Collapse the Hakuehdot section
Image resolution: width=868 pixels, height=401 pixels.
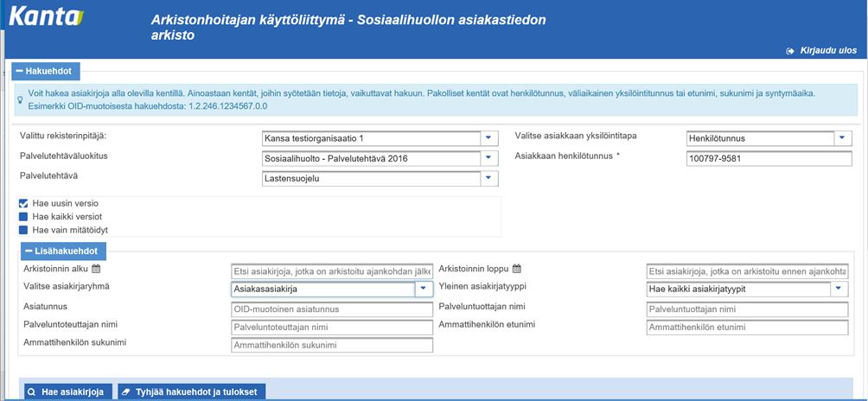coord(46,72)
